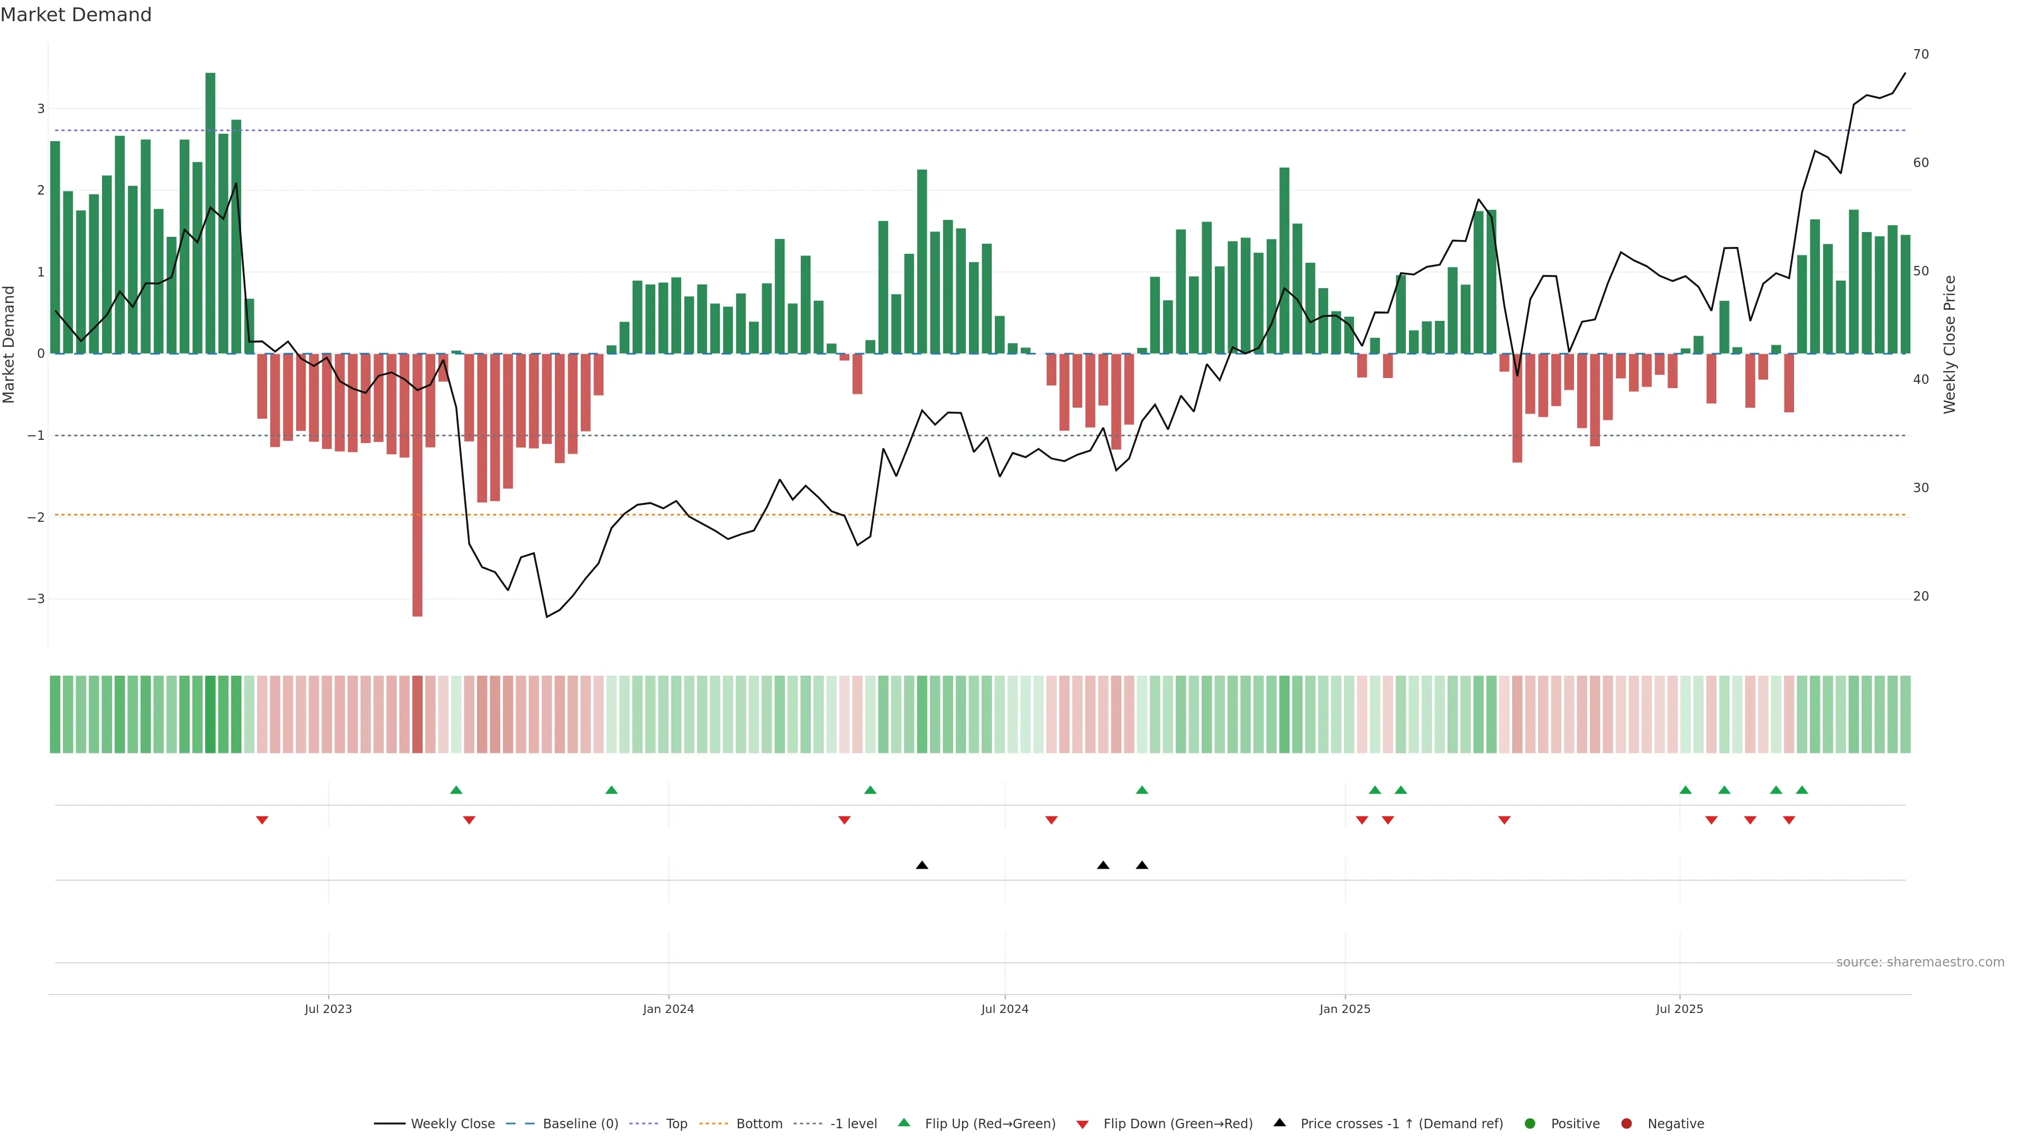Click the black Price crosses -1 legend triangle
This screenshot has height=1142, width=2031.
(1279, 1122)
